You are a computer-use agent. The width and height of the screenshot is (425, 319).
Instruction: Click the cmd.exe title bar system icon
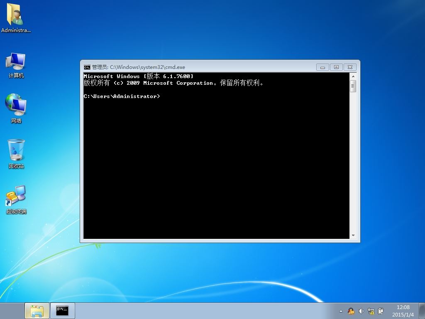pyautogui.click(x=87, y=67)
